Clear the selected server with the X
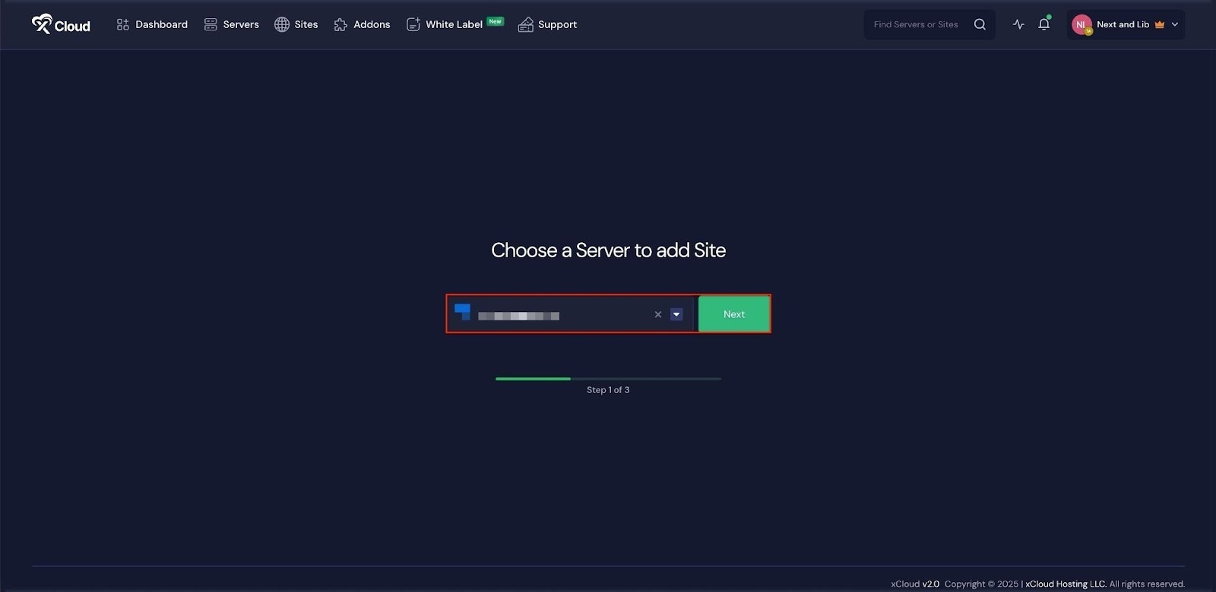 click(658, 314)
